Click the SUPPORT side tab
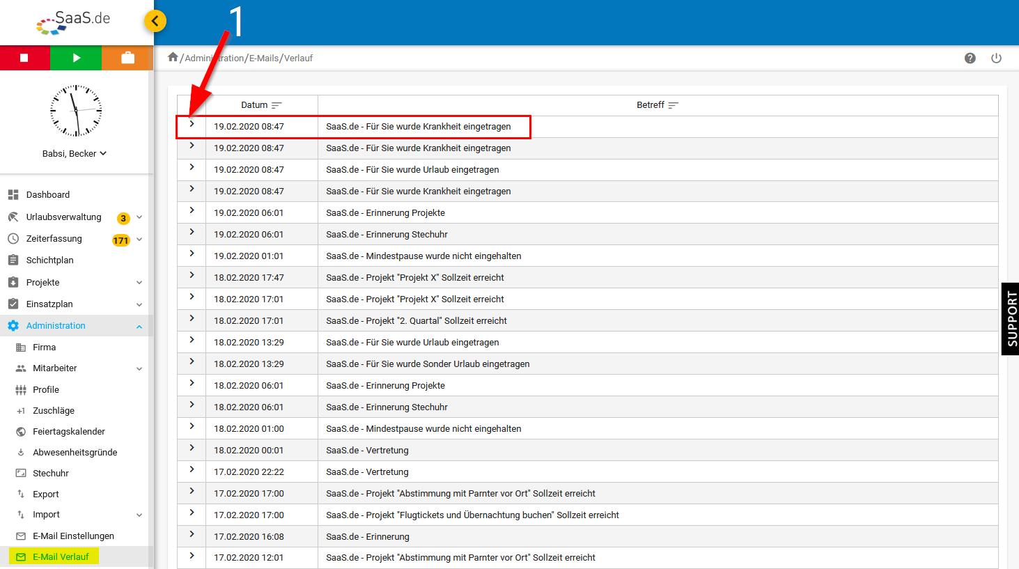 pyautogui.click(x=1011, y=319)
